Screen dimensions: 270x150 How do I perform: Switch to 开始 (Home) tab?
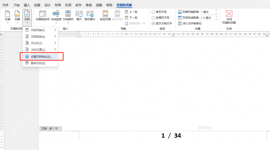(17, 5)
